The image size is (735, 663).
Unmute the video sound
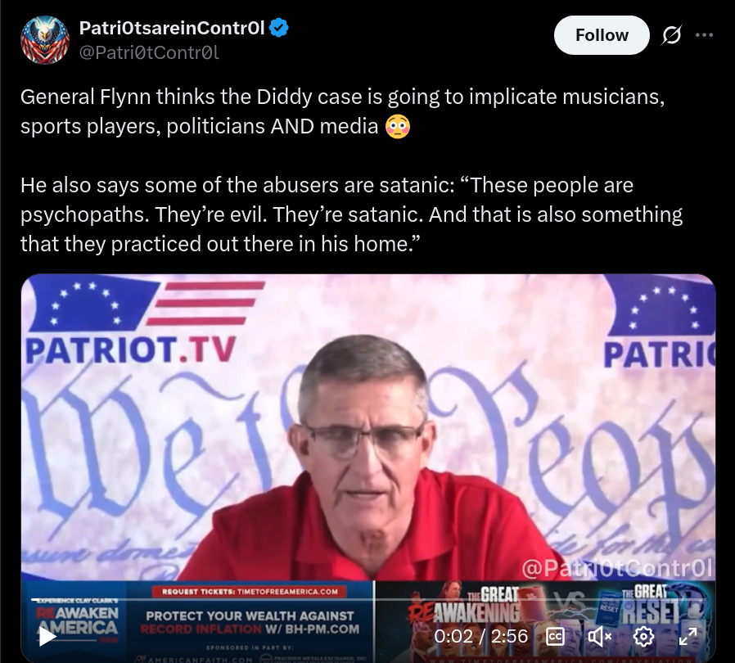click(x=599, y=636)
